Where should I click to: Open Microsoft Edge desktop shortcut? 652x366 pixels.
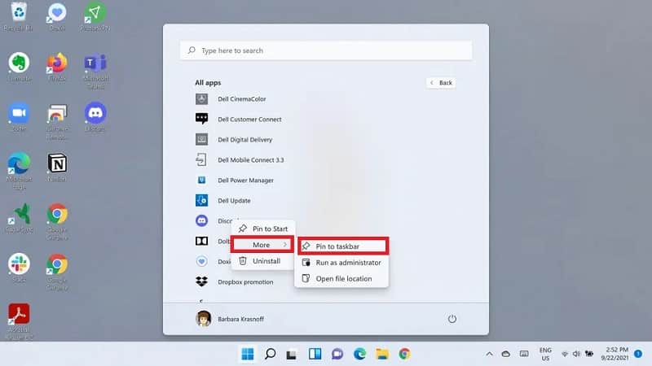(x=19, y=171)
